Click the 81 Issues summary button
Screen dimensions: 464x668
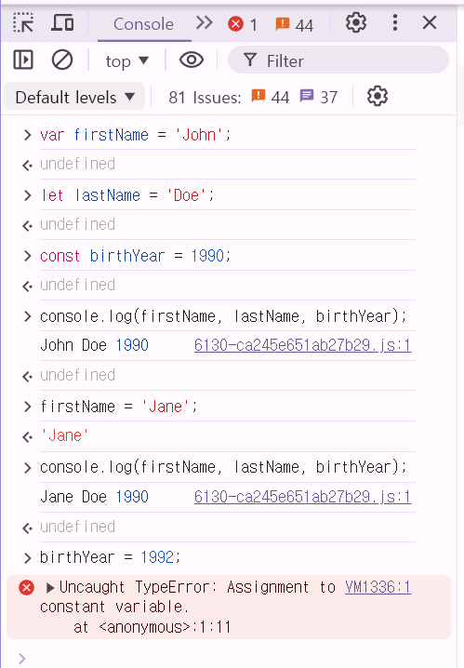[253, 97]
